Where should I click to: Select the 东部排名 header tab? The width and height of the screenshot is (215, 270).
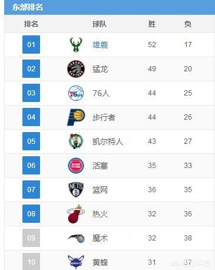28,7
